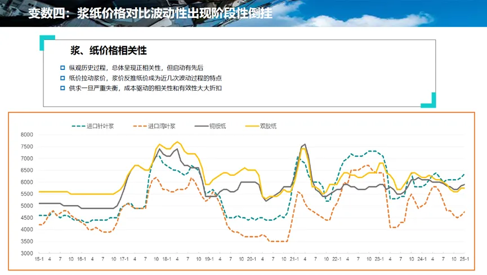487x275 pixels.
Task: Click the x-axis label 22-1
Action: coord(337,259)
